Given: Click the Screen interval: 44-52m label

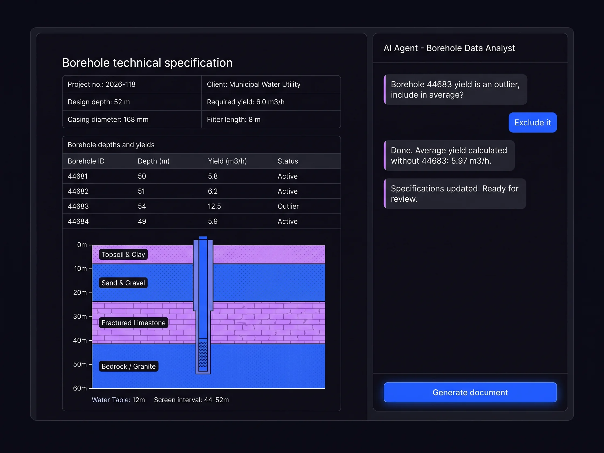Looking at the screenshot, I should (191, 400).
